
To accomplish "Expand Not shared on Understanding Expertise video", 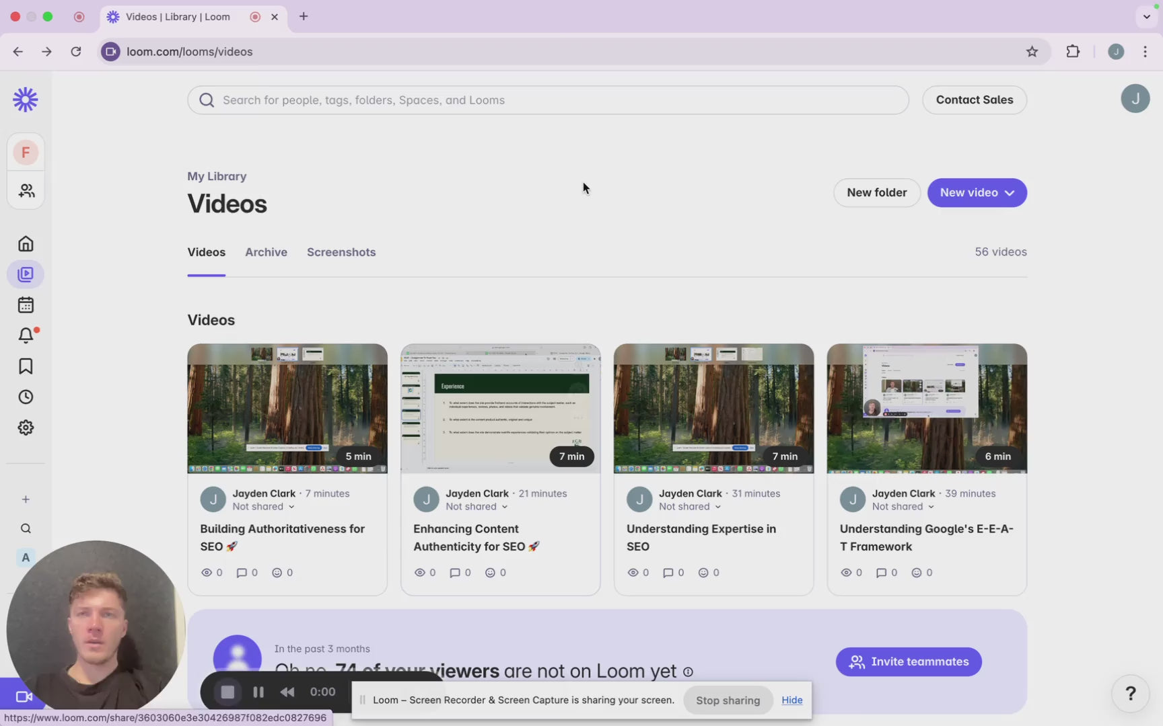I will click(x=689, y=507).
